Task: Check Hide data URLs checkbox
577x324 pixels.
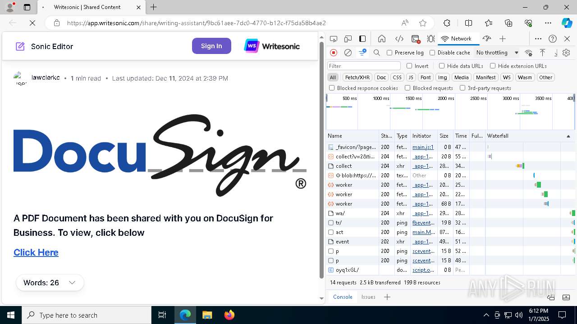Action: 442,66
